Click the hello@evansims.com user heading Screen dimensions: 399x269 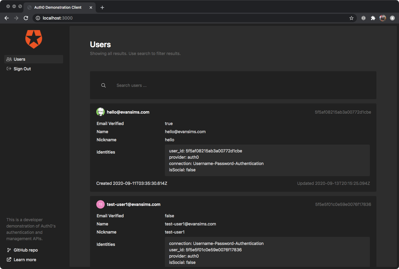128,112
